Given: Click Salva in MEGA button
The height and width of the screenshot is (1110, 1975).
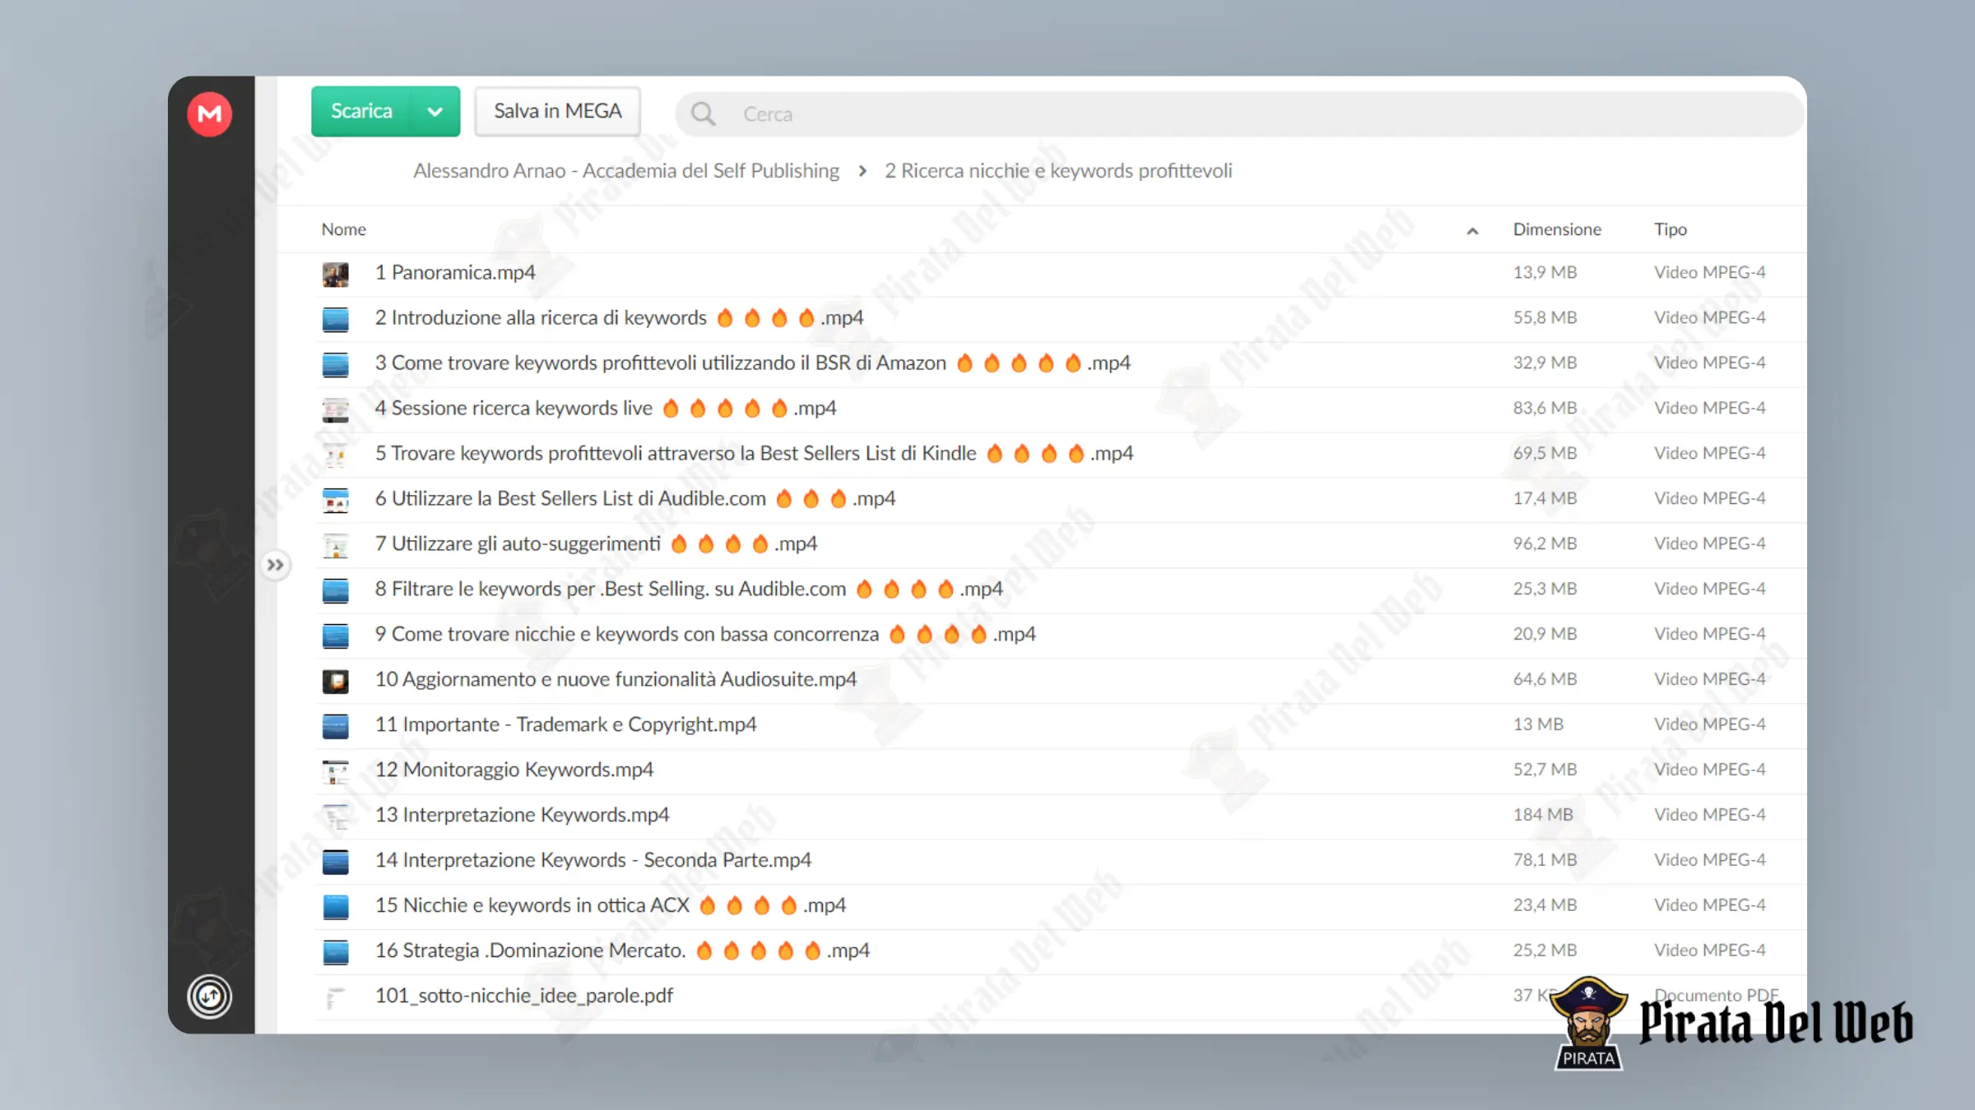Looking at the screenshot, I should tap(557, 111).
